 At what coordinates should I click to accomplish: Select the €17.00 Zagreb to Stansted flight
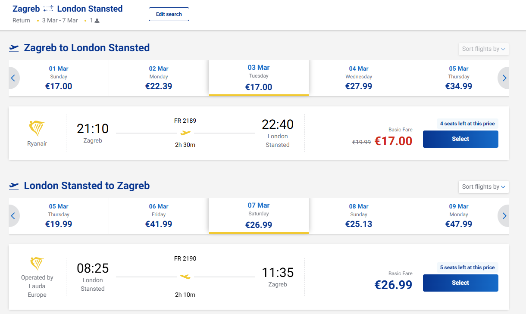(460, 139)
